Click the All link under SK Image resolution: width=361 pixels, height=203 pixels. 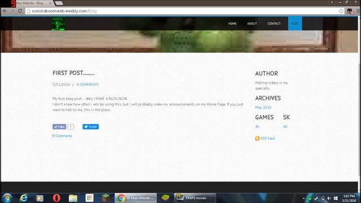(x=285, y=126)
